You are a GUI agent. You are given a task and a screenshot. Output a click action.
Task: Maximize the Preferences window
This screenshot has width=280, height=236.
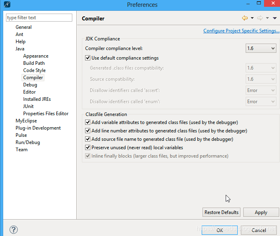coord(259,3)
